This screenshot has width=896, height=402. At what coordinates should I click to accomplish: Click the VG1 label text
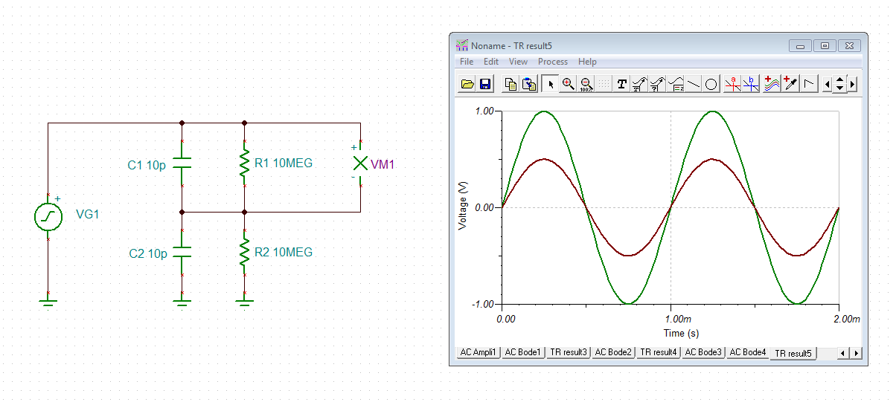87,215
